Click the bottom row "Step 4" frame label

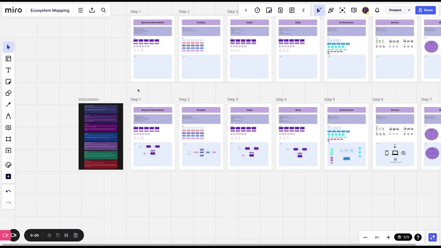pos(281,99)
